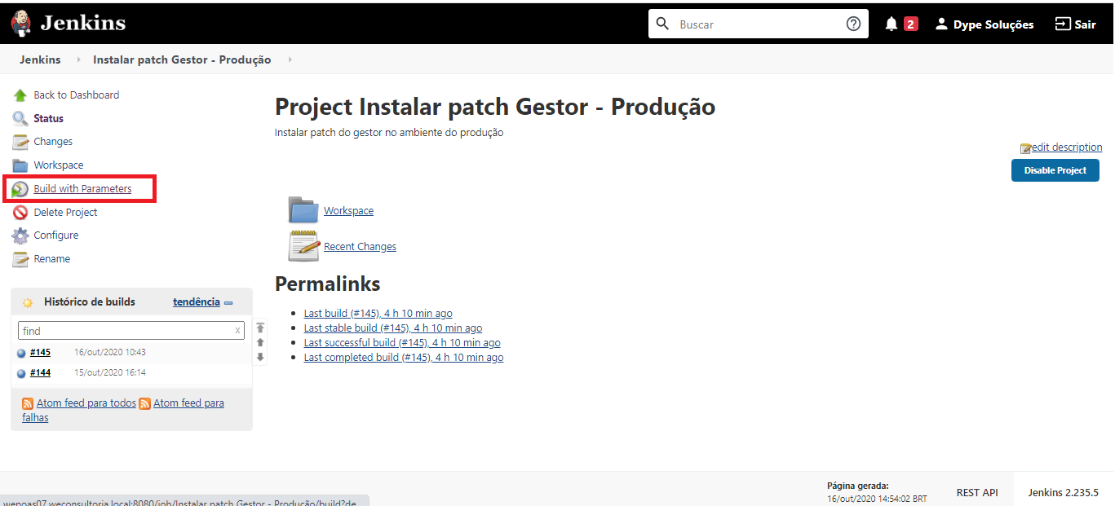The width and height of the screenshot is (1115, 506).
Task: Collapse trend with the minus icon beside tendência
Action: coord(228,303)
